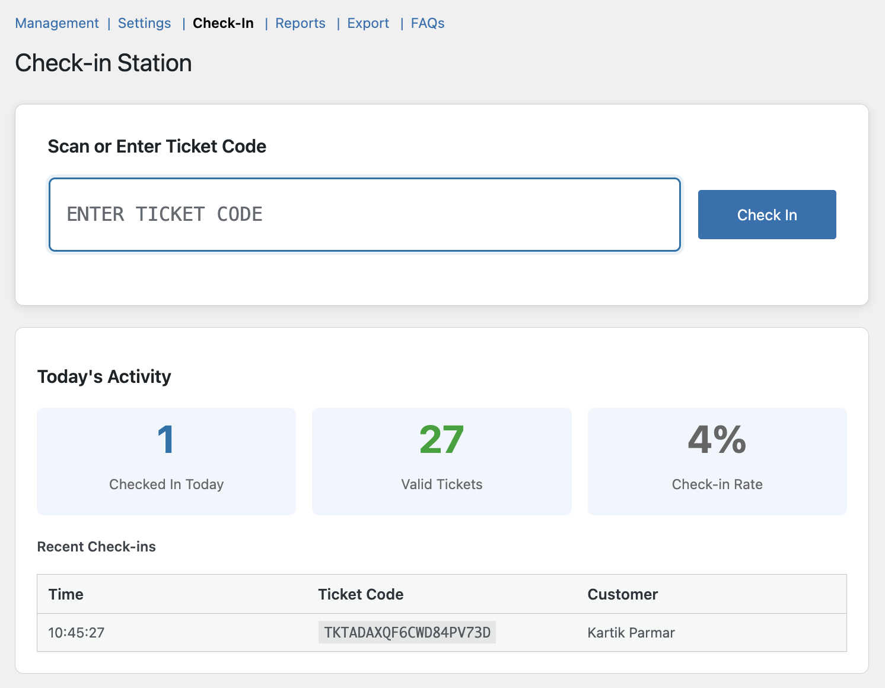Click the Check-in Rate stat card
The height and width of the screenshot is (688, 885).
717,461
